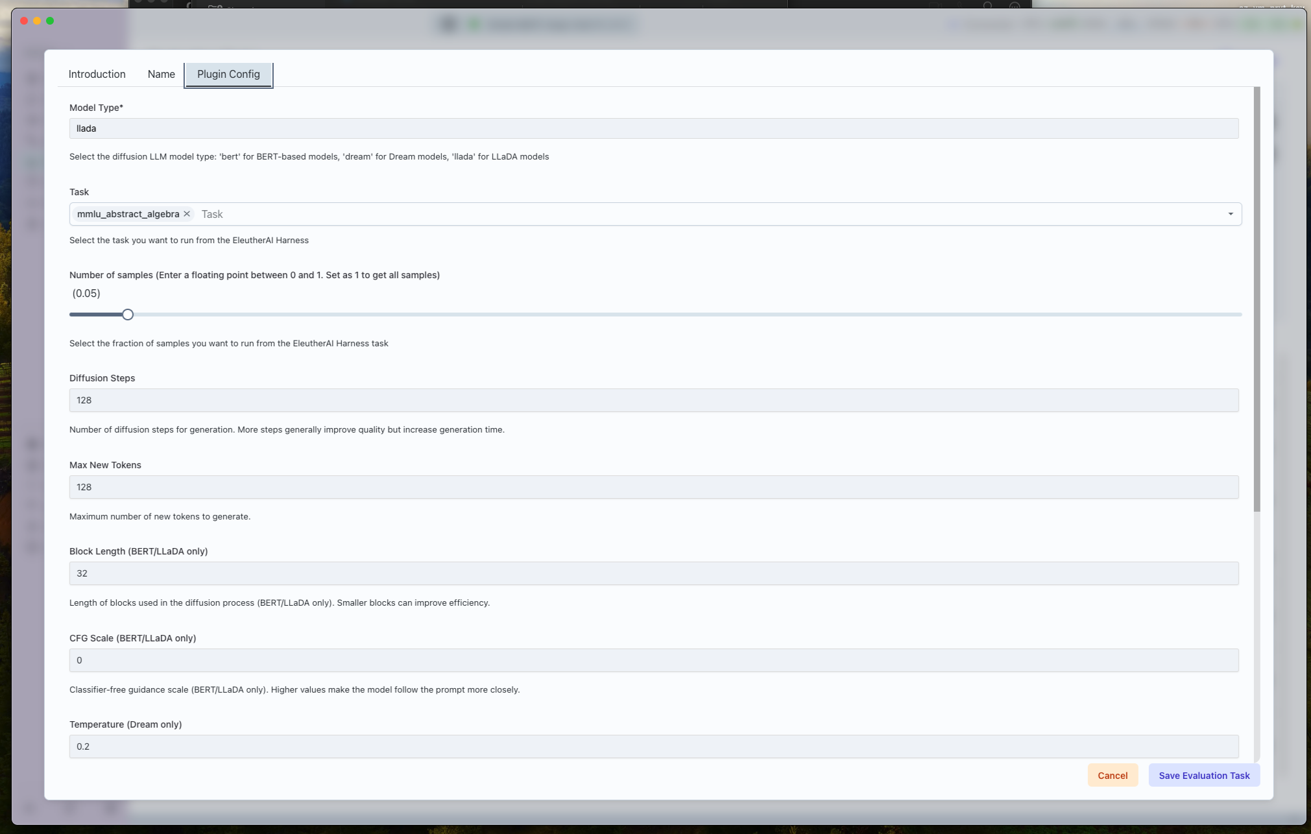
Task: Click Save Evaluation Task button
Action: [1203, 776]
